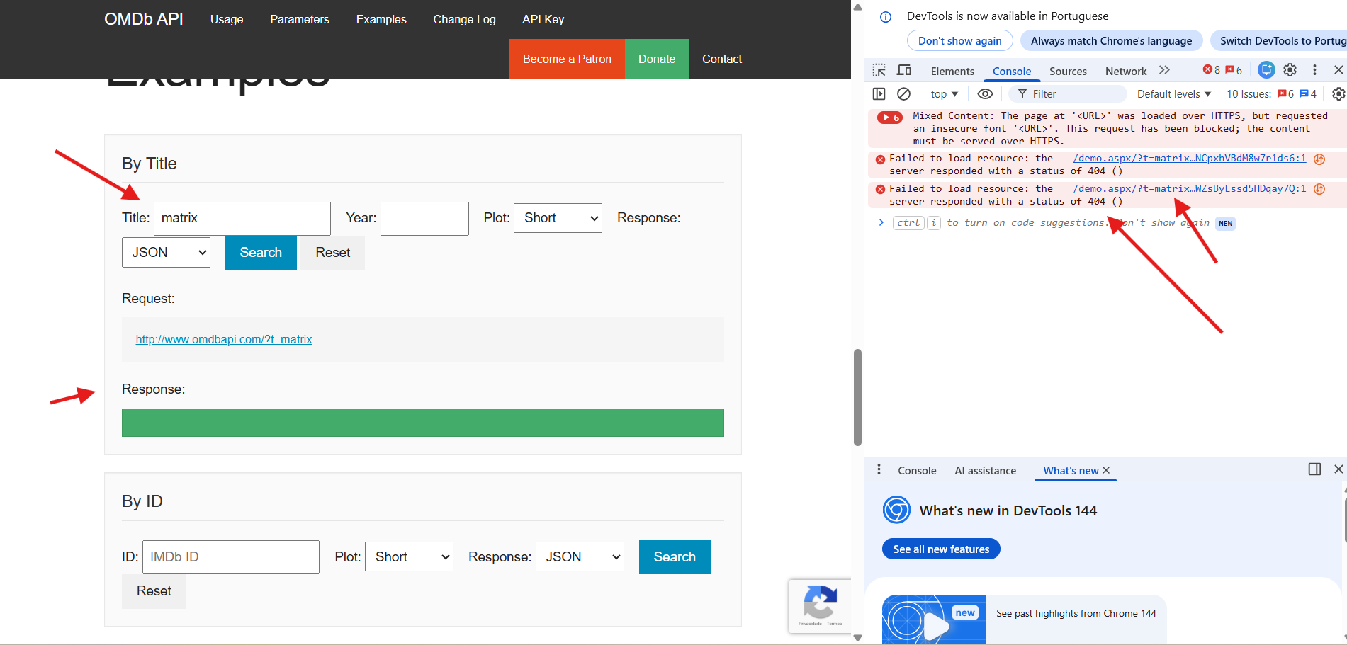The image size is (1347, 645).
Task: Switch to the Network tab
Action: coord(1125,71)
